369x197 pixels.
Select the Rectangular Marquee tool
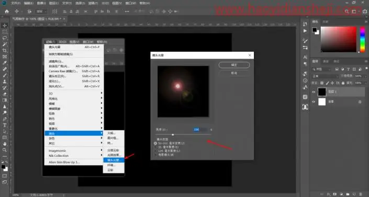(x=5, y=32)
